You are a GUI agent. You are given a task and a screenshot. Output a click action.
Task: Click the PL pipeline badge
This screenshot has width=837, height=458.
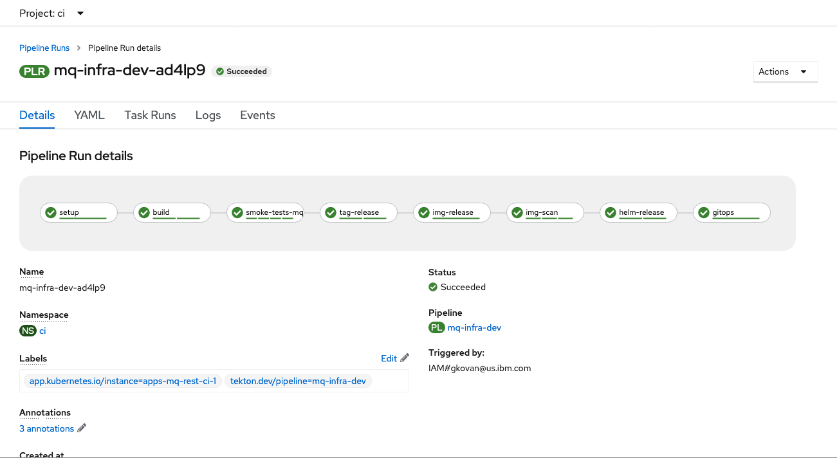click(436, 327)
